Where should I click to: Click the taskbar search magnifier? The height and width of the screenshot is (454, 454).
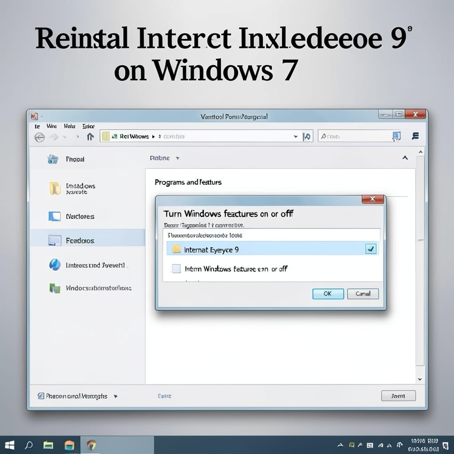pyautogui.click(x=29, y=445)
